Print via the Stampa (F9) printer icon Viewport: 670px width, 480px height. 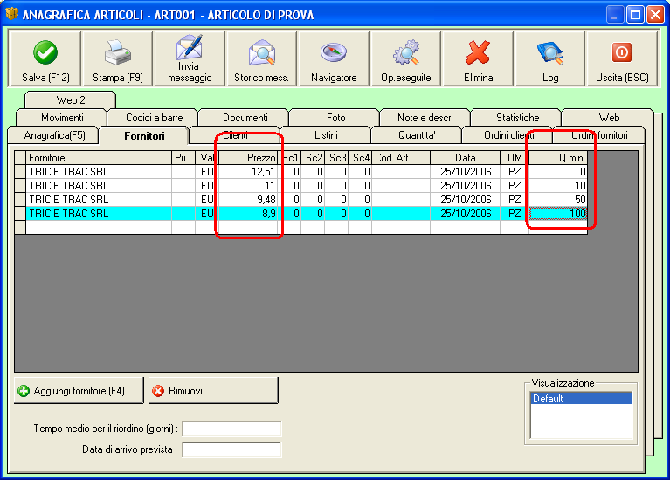pyautogui.click(x=118, y=52)
